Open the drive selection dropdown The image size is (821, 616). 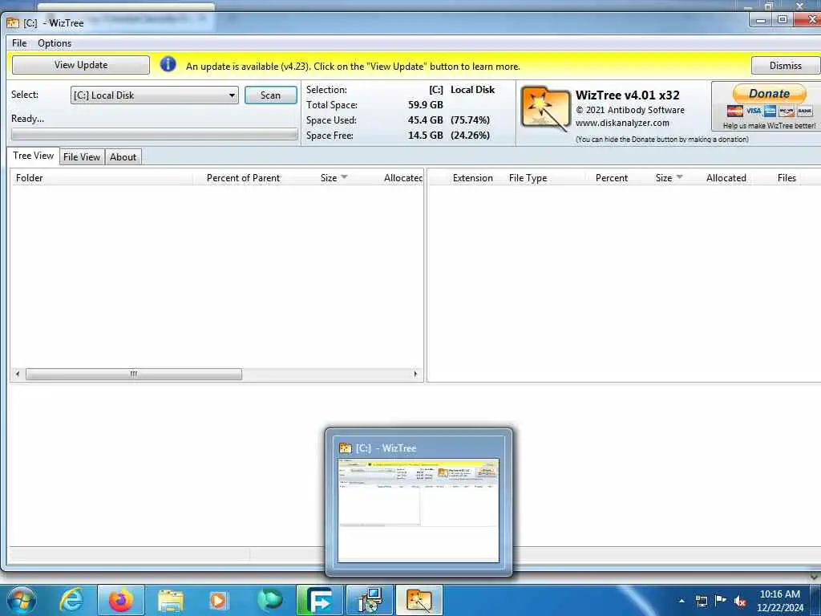pos(155,95)
